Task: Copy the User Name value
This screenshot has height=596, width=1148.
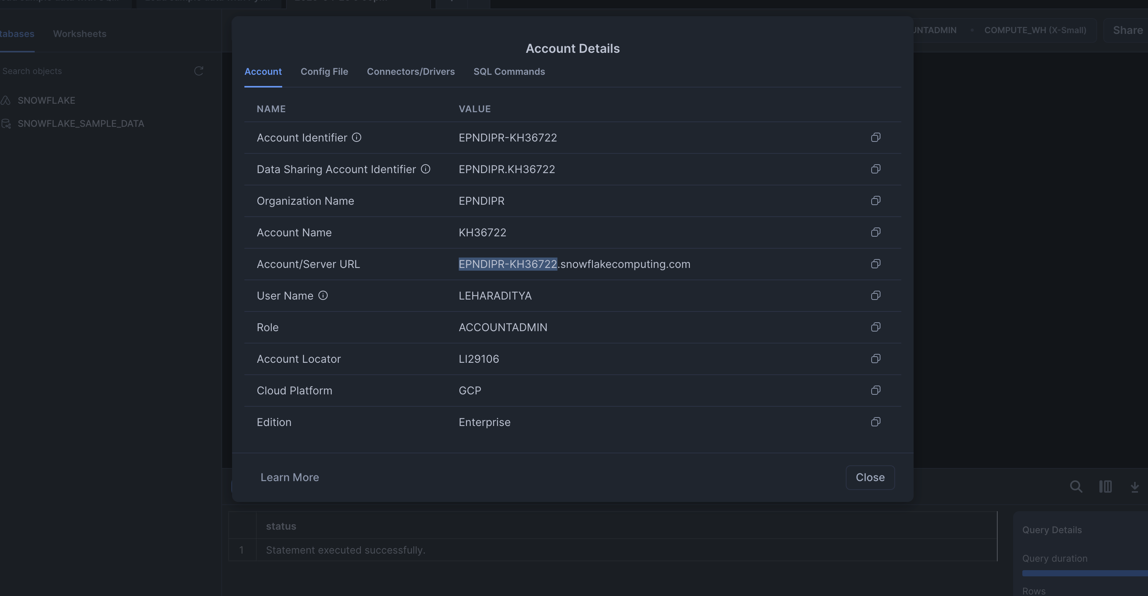Action: [x=875, y=296]
